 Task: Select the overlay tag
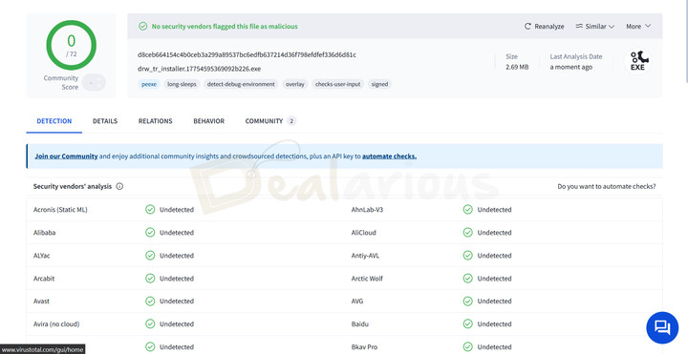(x=295, y=84)
